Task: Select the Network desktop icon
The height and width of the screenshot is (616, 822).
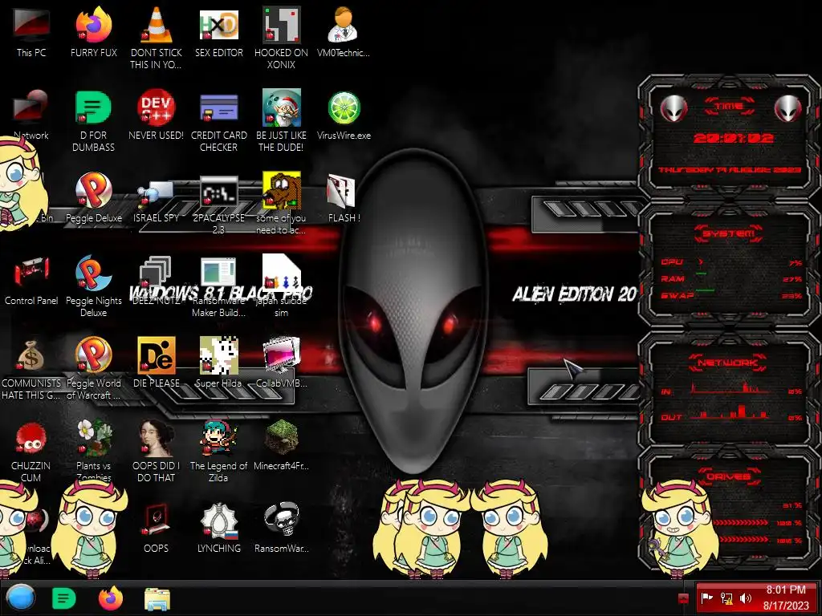Action: coord(31,108)
